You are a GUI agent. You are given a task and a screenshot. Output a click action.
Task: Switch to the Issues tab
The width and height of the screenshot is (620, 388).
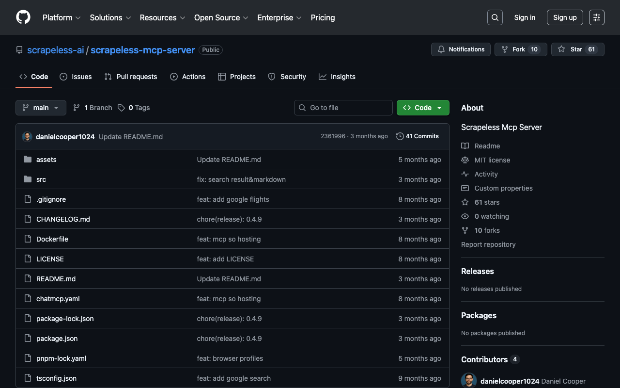(x=76, y=77)
